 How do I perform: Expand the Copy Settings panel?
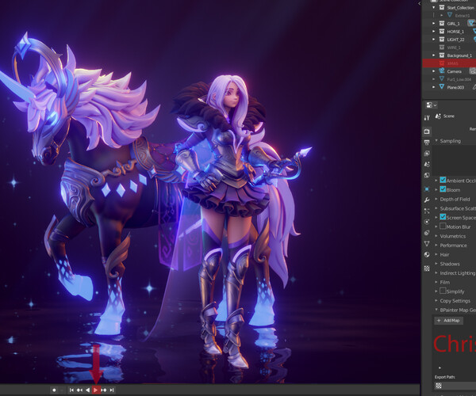436,300
